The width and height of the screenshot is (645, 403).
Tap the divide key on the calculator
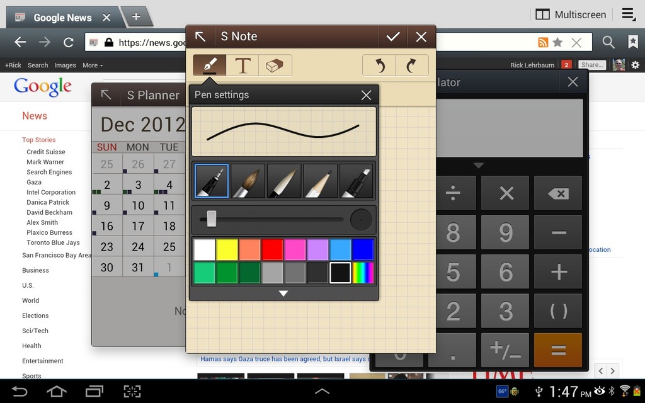452,193
